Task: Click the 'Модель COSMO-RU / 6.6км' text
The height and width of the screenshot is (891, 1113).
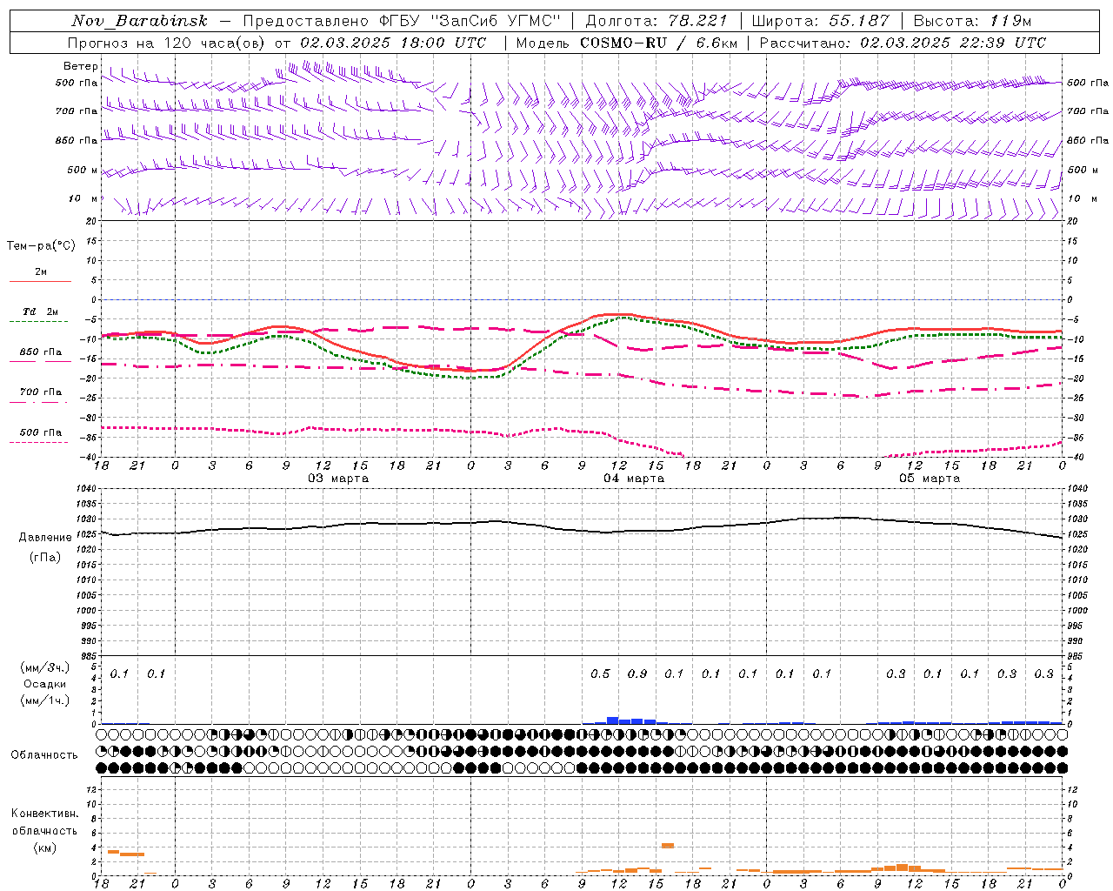Action: 626,43
